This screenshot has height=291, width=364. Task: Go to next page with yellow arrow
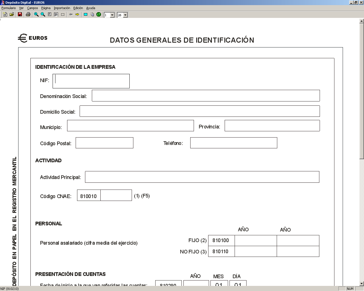77,14
